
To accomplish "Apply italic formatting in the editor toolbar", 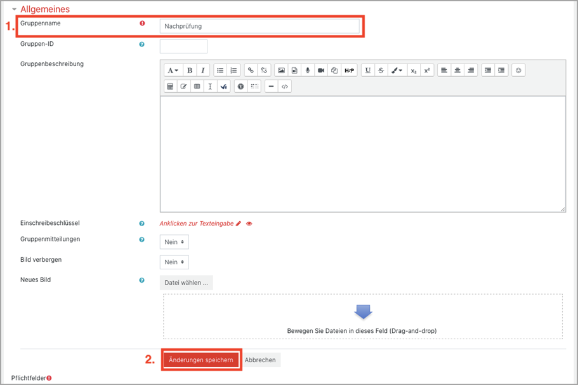I will 202,71.
